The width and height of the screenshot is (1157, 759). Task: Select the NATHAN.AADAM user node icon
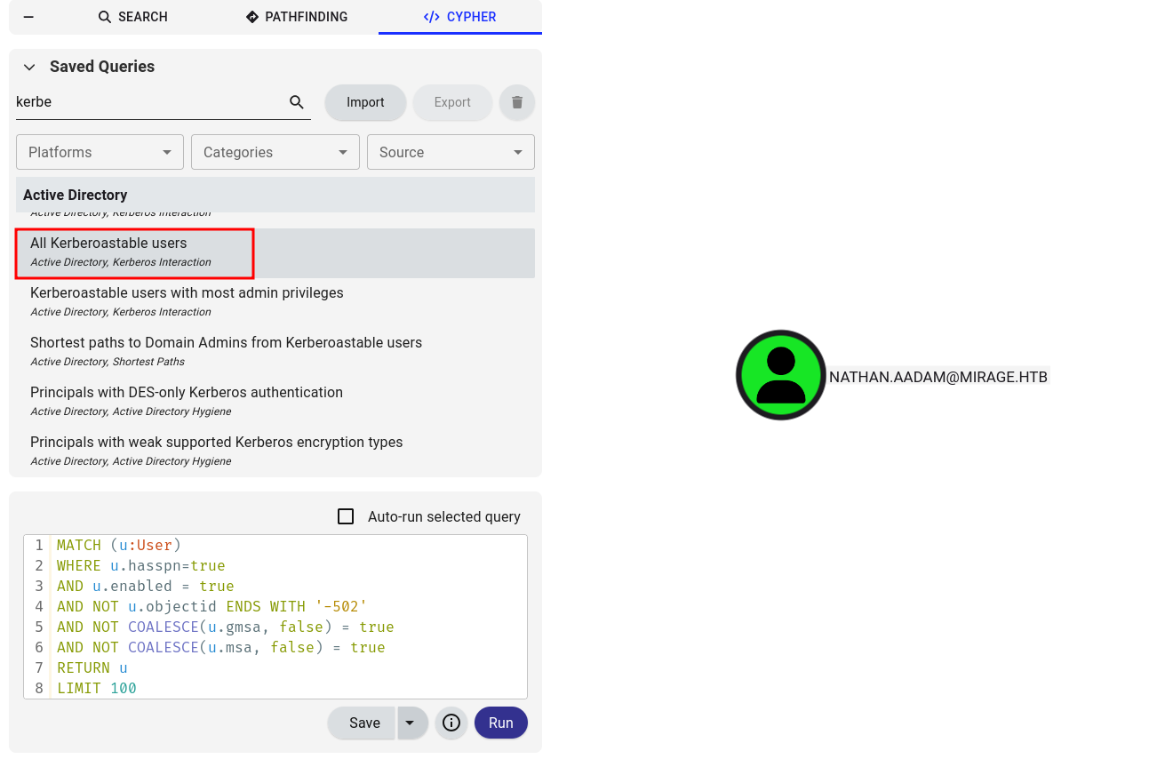(780, 375)
